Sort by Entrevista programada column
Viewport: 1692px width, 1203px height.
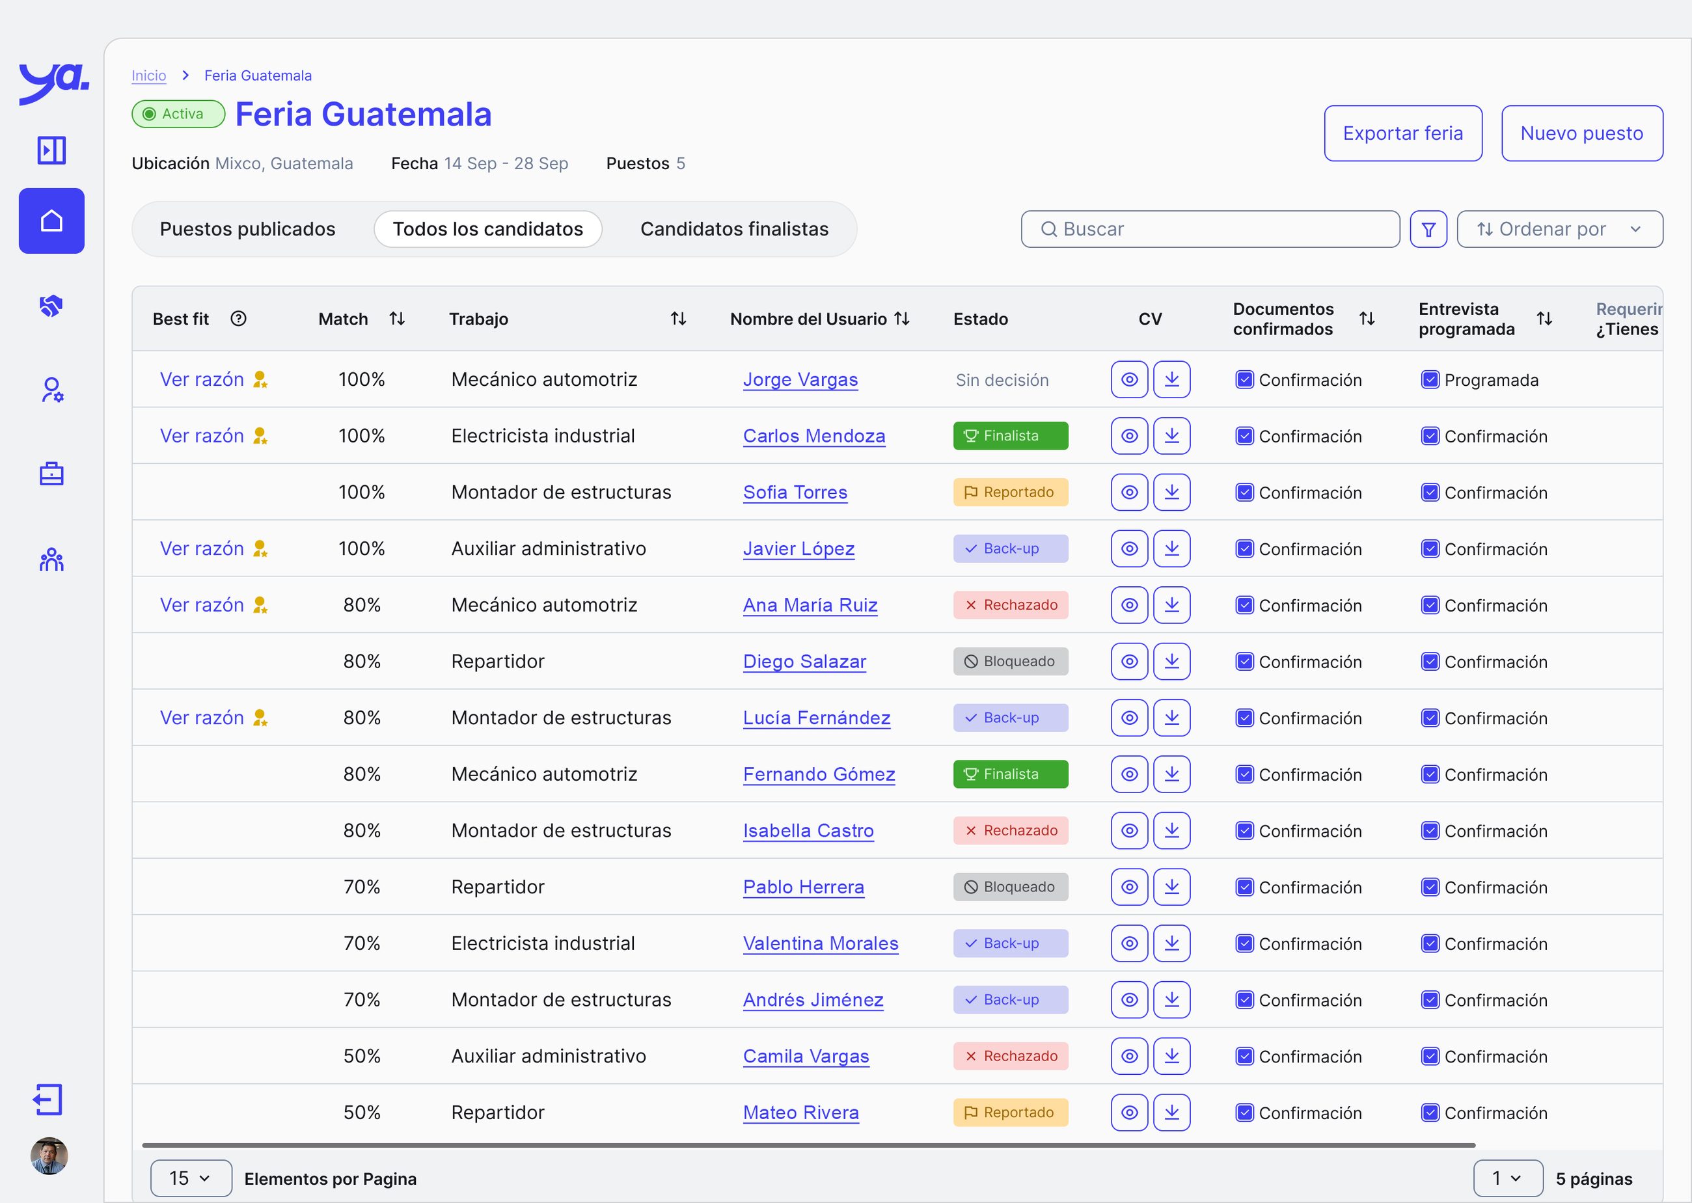click(x=1544, y=319)
